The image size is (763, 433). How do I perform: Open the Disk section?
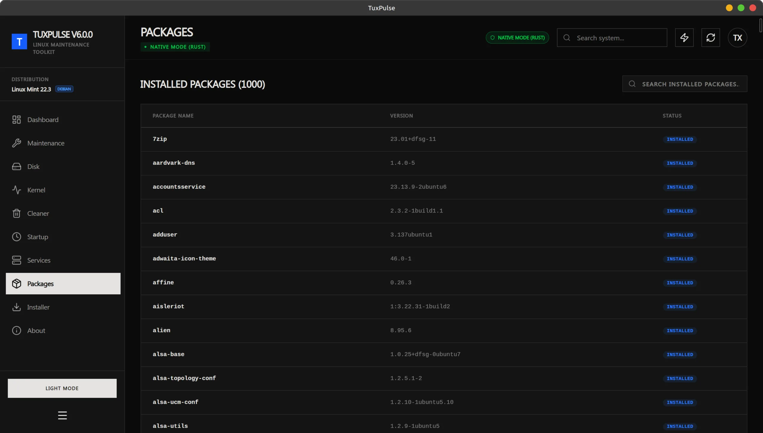click(33, 167)
